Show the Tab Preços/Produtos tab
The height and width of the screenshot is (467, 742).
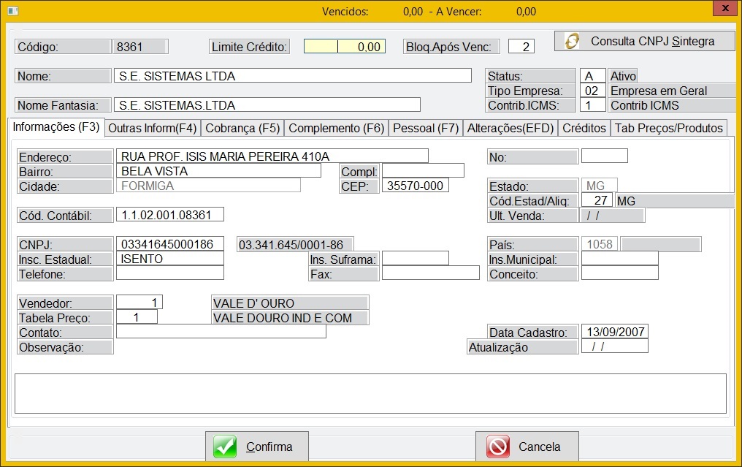point(669,128)
